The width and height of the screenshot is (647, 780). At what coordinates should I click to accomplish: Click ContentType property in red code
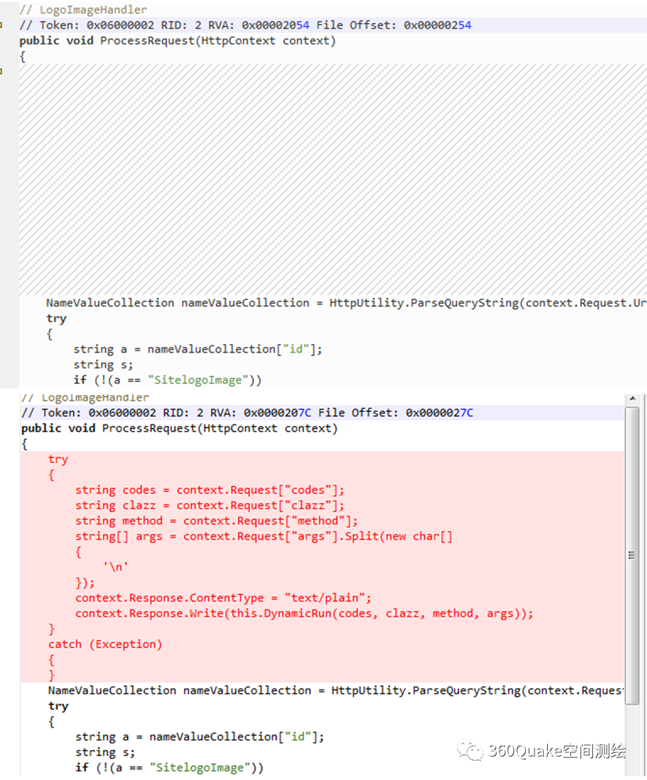227,598
